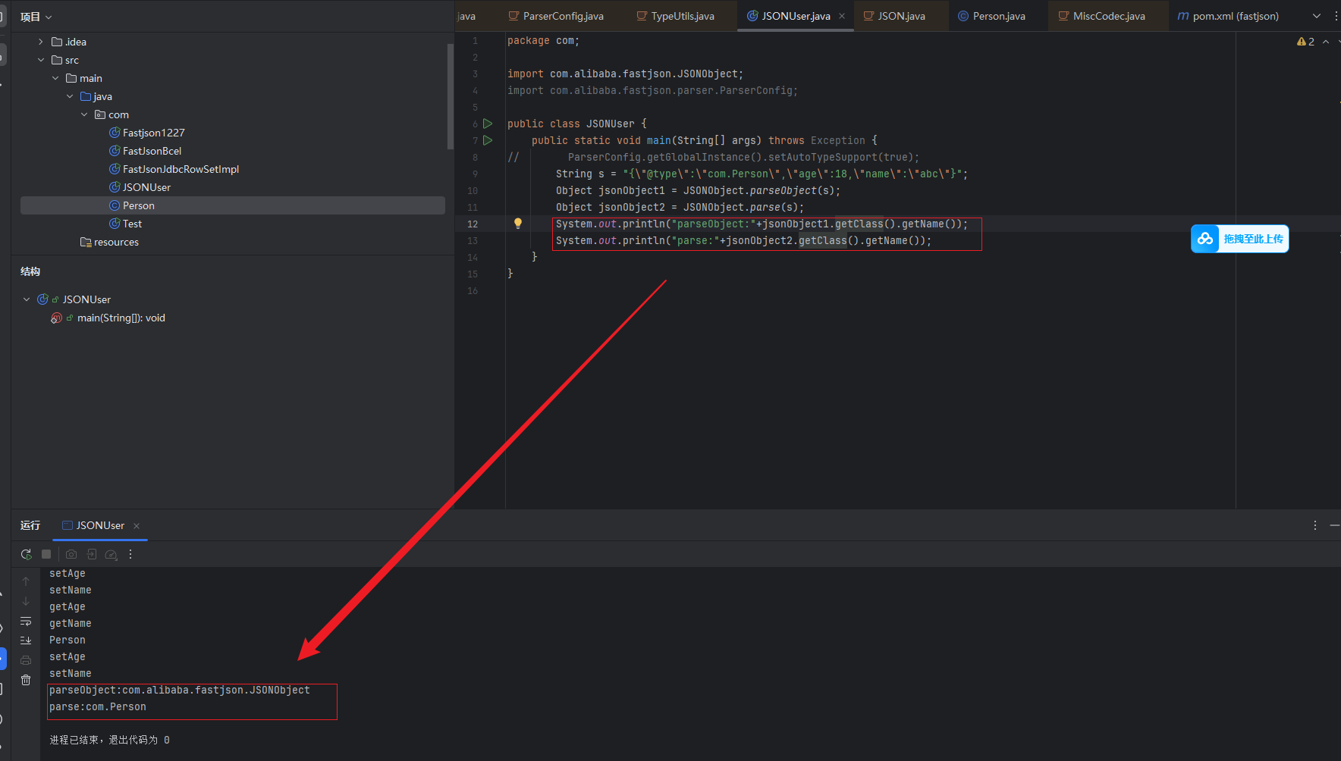Collapse the com package
Image resolution: width=1341 pixels, height=761 pixels.
click(x=84, y=114)
